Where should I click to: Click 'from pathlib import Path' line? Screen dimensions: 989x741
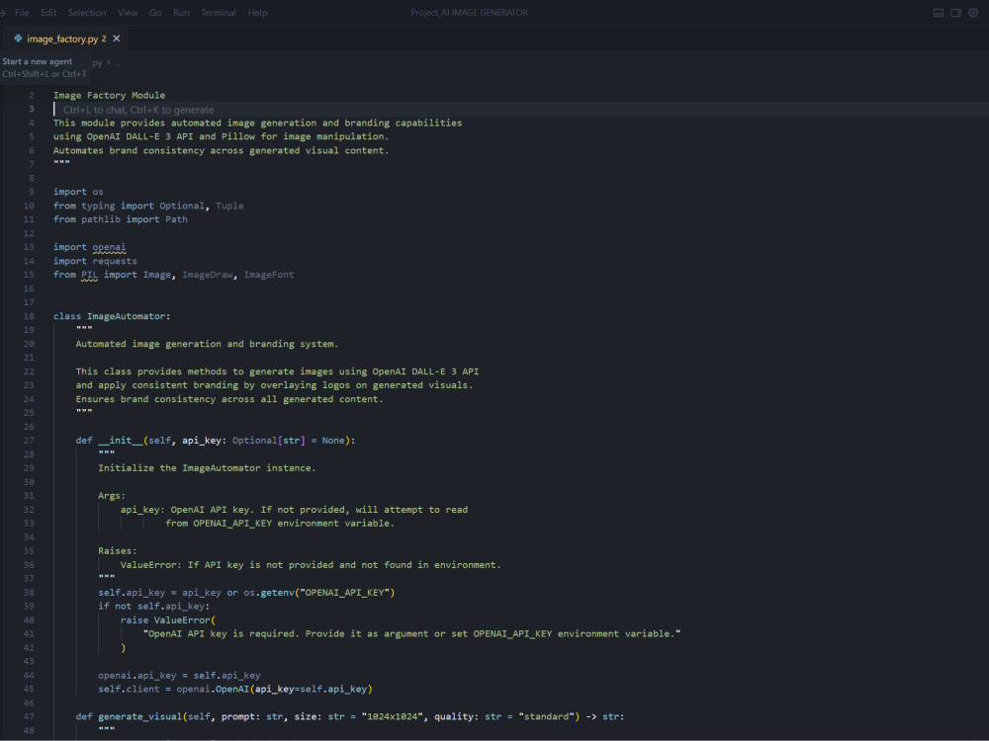coord(121,219)
